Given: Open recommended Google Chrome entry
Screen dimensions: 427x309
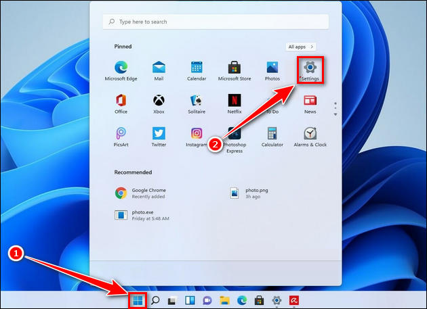Looking at the screenshot, I should click(141, 193).
